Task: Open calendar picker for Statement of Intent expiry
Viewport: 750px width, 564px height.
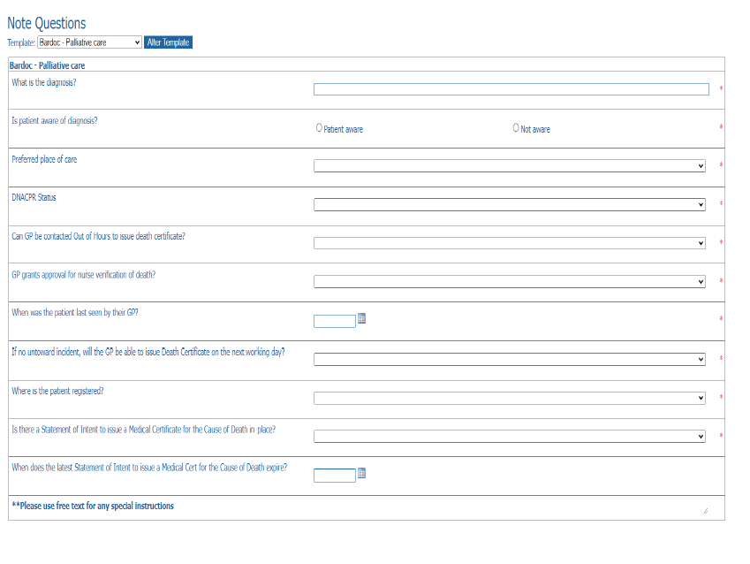Action: (x=361, y=475)
